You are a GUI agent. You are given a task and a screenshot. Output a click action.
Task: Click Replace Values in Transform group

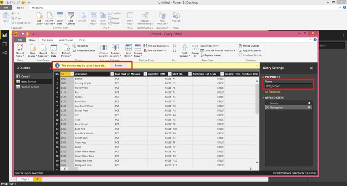pyautogui.click(x=211, y=56)
